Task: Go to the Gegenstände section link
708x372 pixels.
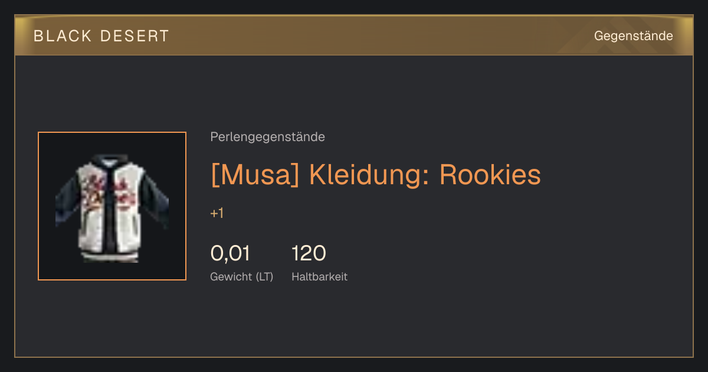Action: click(633, 36)
